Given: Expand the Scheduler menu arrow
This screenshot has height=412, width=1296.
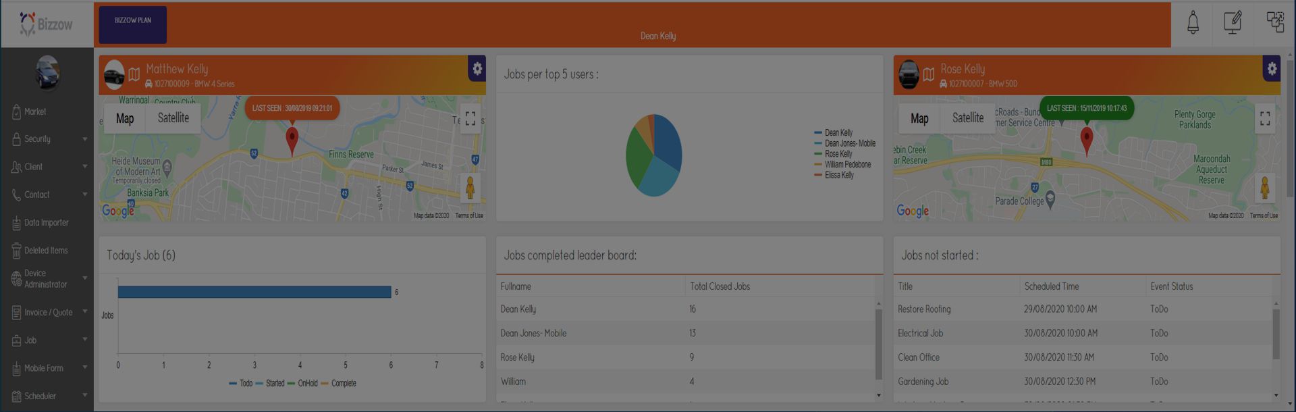Looking at the screenshot, I should tap(85, 395).
